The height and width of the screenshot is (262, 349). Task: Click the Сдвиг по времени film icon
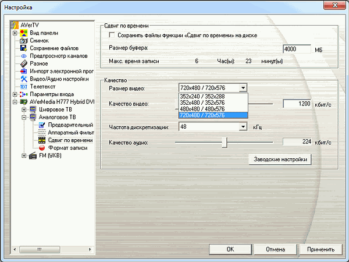pyautogui.click(x=42, y=140)
